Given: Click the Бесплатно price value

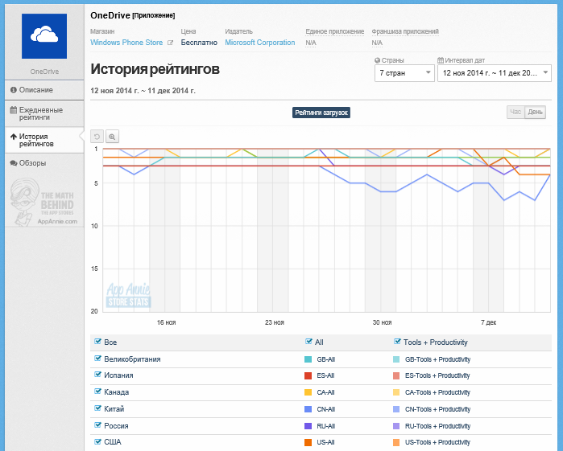Looking at the screenshot, I should pyautogui.click(x=199, y=43).
